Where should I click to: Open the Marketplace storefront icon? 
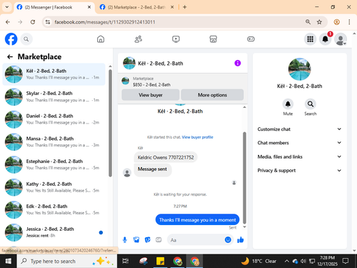pyautogui.click(x=213, y=39)
